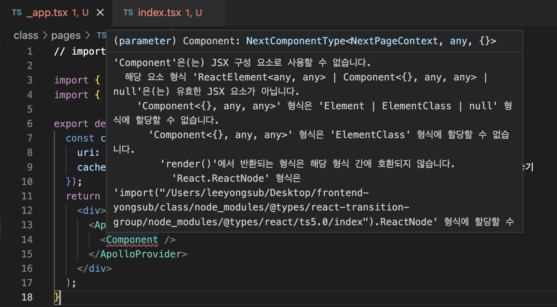Click line number 1 in gutter
This screenshot has height=307, width=557.
(x=30, y=51)
